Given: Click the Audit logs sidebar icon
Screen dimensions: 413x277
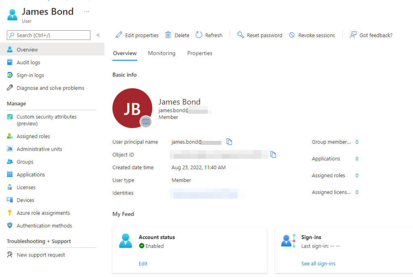Looking at the screenshot, I should (10, 62).
